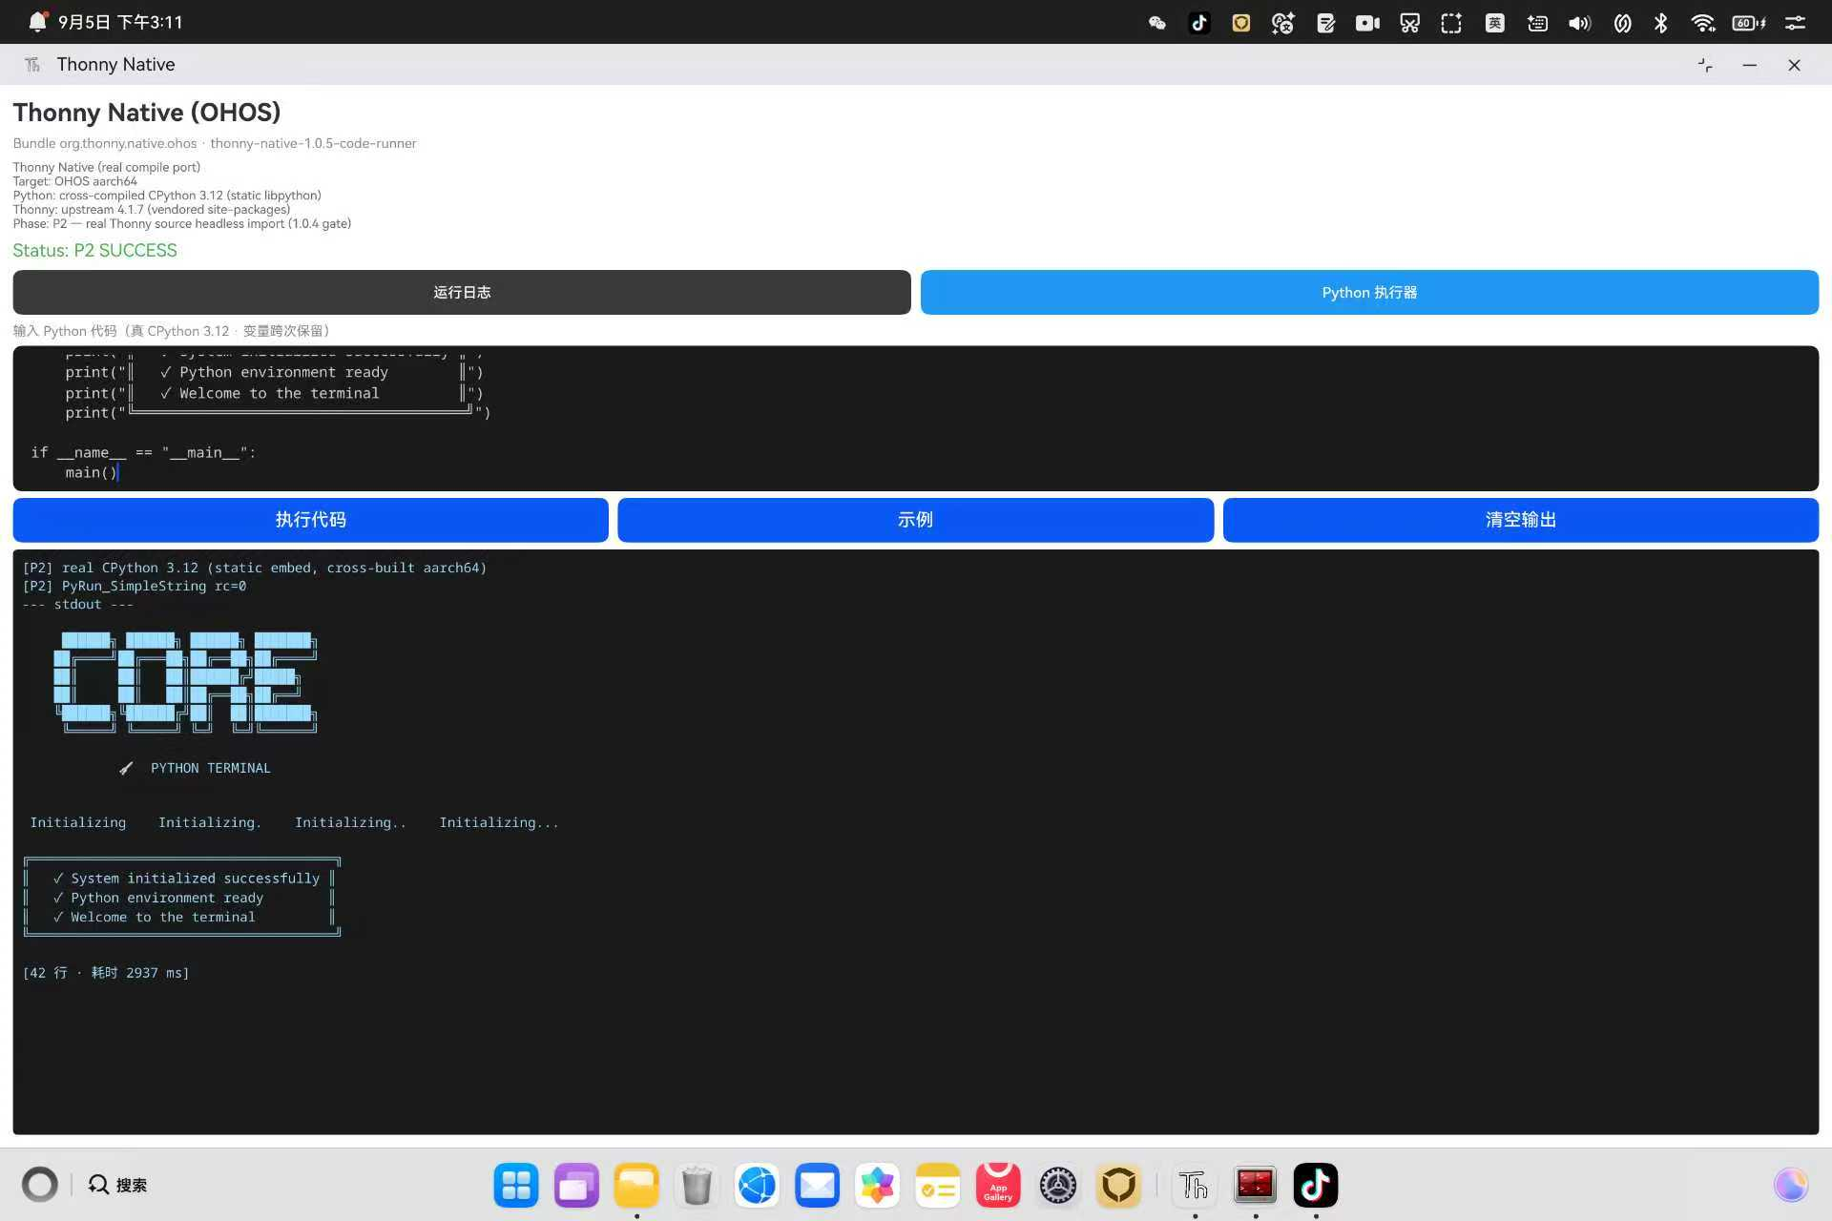Switch the 英 input method indicator
This screenshot has width=1832, height=1221.
click(x=1495, y=23)
